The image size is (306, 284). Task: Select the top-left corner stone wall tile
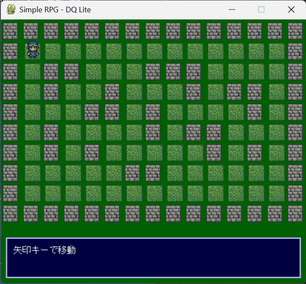pyautogui.click(x=10, y=31)
